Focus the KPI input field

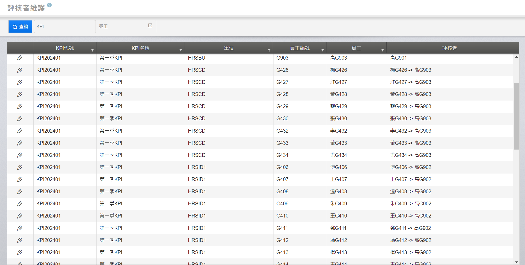click(x=64, y=27)
